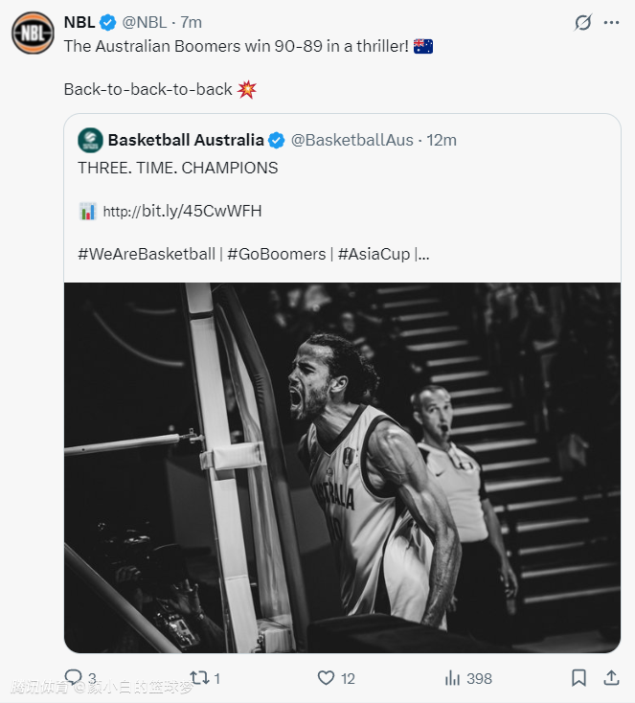Image resolution: width=635 pixels, height=703 pixels.
Task: Open the black-and-white player photo
Action: coord(342,467)
